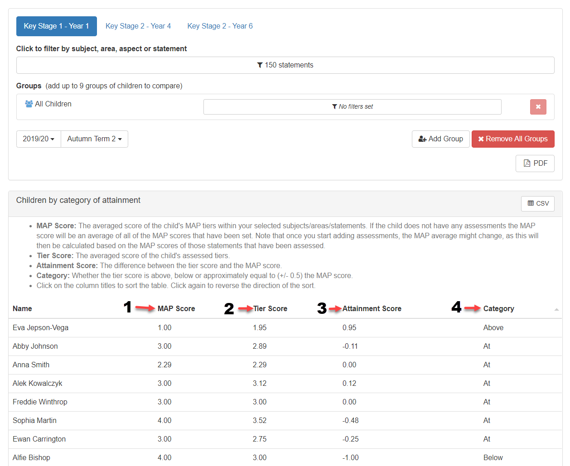570x466 pixels.
Task: Click Anna Smith's MAP score 2.29
Action: tap(164, 365)
